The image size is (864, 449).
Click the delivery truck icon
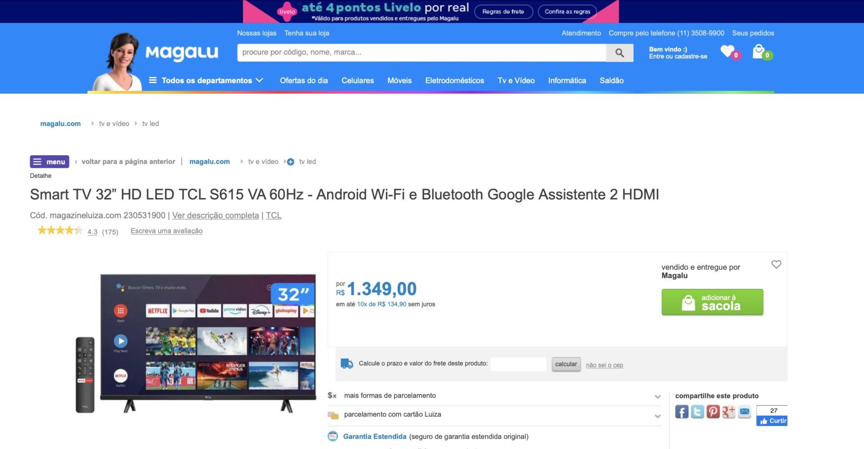347,364
